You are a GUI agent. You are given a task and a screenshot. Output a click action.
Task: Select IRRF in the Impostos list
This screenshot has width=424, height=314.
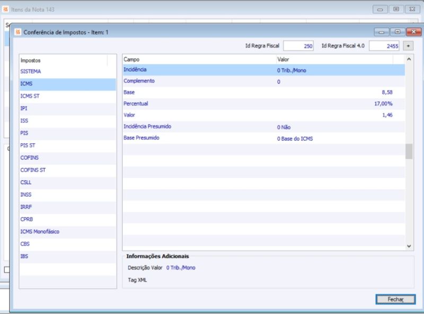pos(68,207)
